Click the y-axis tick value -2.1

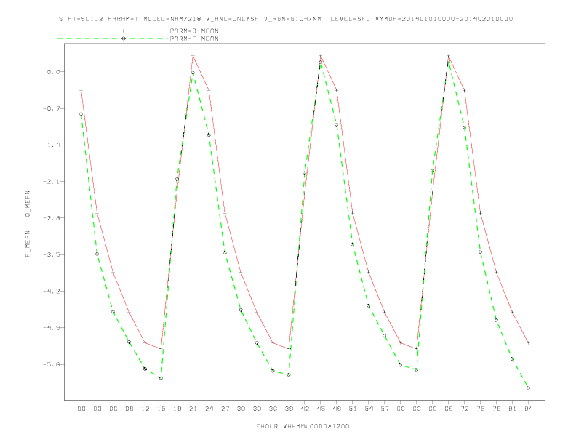coord(52,182)
